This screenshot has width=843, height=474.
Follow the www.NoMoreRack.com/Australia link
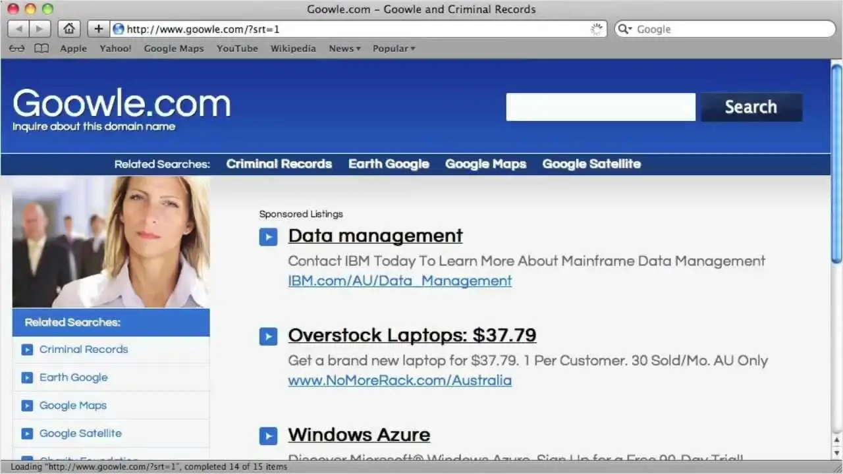[400, 381]
